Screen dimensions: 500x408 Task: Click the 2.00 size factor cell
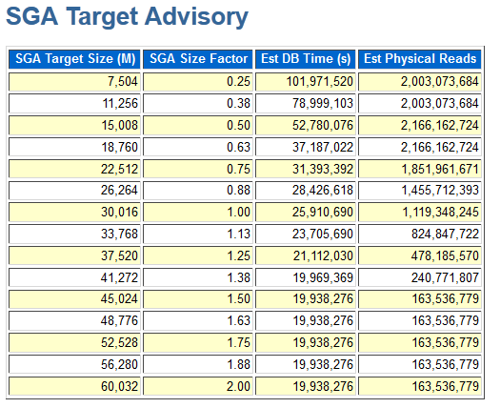coord(198,387)
